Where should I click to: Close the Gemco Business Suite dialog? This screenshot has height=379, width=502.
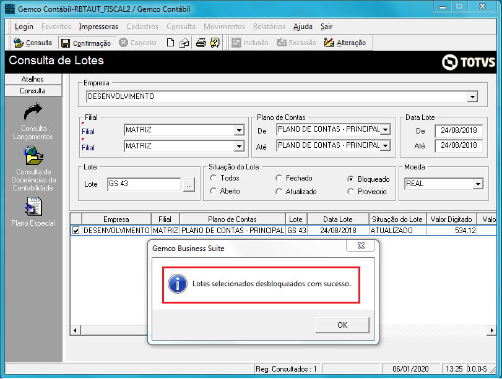click(361, 245)
